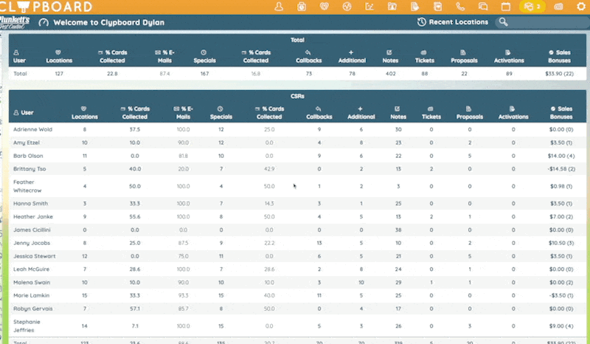The width and height of the screenshot is (590, 344).
Task: Sort CSRs table by Tickets column
Action: pyautogui.click(x=431, y=113)
